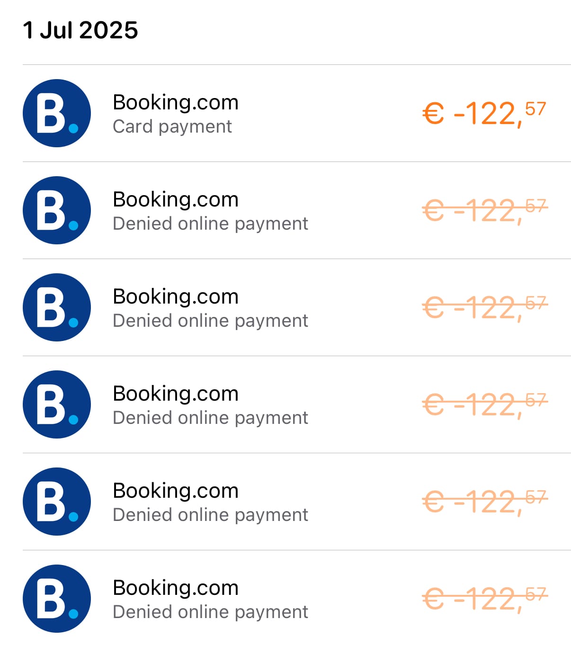Tap Booking.com logo of third denied payment
This screenshot has height=646, width=571.
click(x=57, y=404)
